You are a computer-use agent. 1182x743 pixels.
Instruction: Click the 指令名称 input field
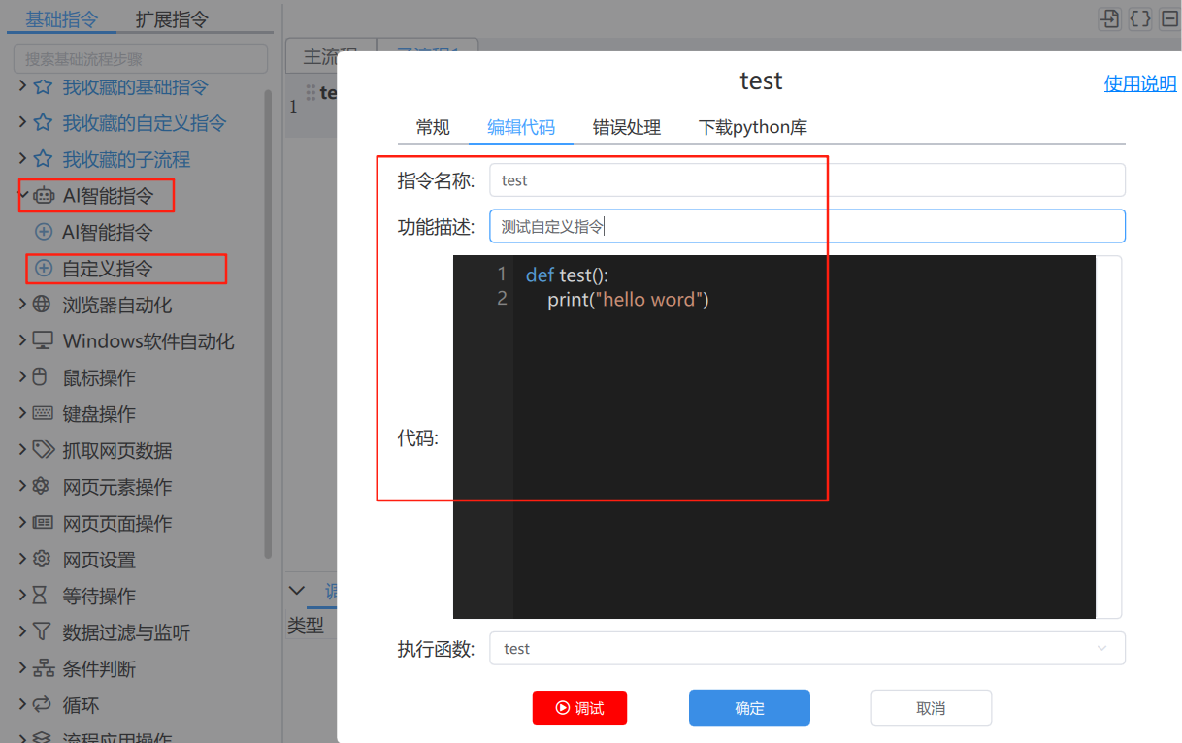(x=807, y=180)
